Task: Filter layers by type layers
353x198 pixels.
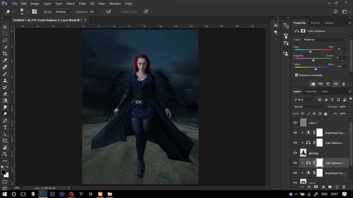Action: pyautogui.click(x=332, y=100)
